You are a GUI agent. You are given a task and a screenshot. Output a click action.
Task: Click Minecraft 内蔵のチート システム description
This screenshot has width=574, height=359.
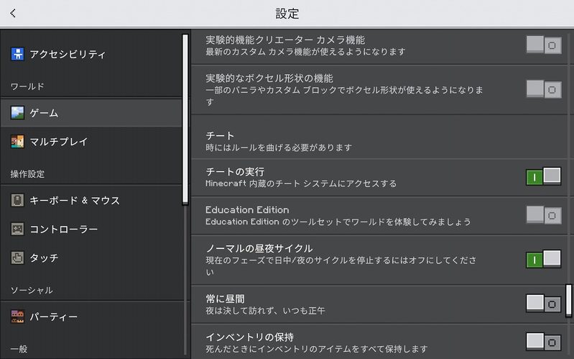coord(301,183)
